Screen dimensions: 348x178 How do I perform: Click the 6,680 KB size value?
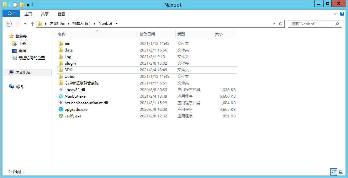coord(228,96)
